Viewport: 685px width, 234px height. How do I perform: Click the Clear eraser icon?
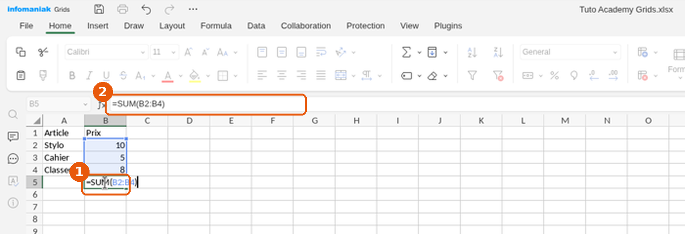[432, 76]
